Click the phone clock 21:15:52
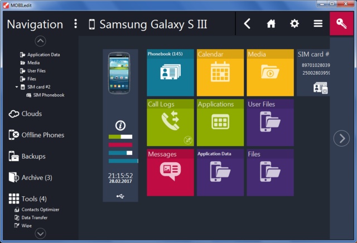 coord(120,176)
